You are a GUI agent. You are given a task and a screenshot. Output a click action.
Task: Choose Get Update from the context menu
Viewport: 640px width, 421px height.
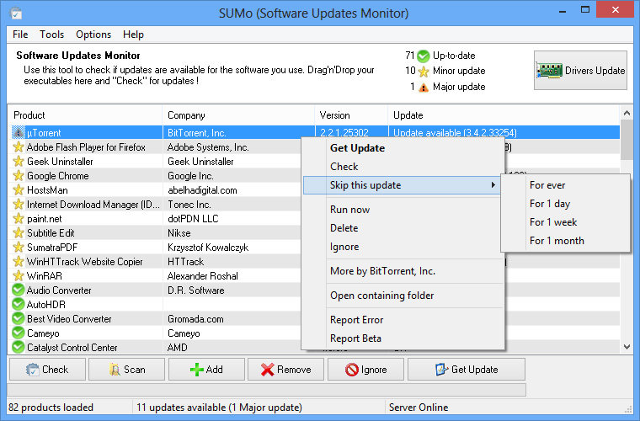357,148
